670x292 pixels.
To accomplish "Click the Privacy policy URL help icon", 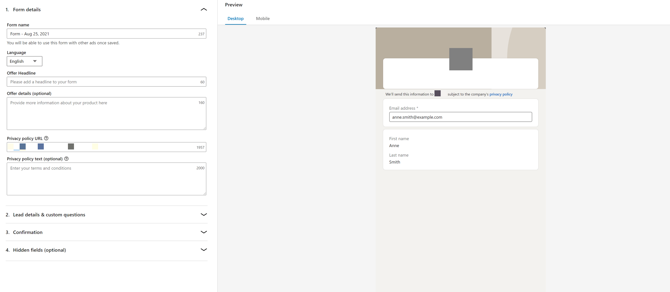I will pyautogui.click(x=46, y=138).
